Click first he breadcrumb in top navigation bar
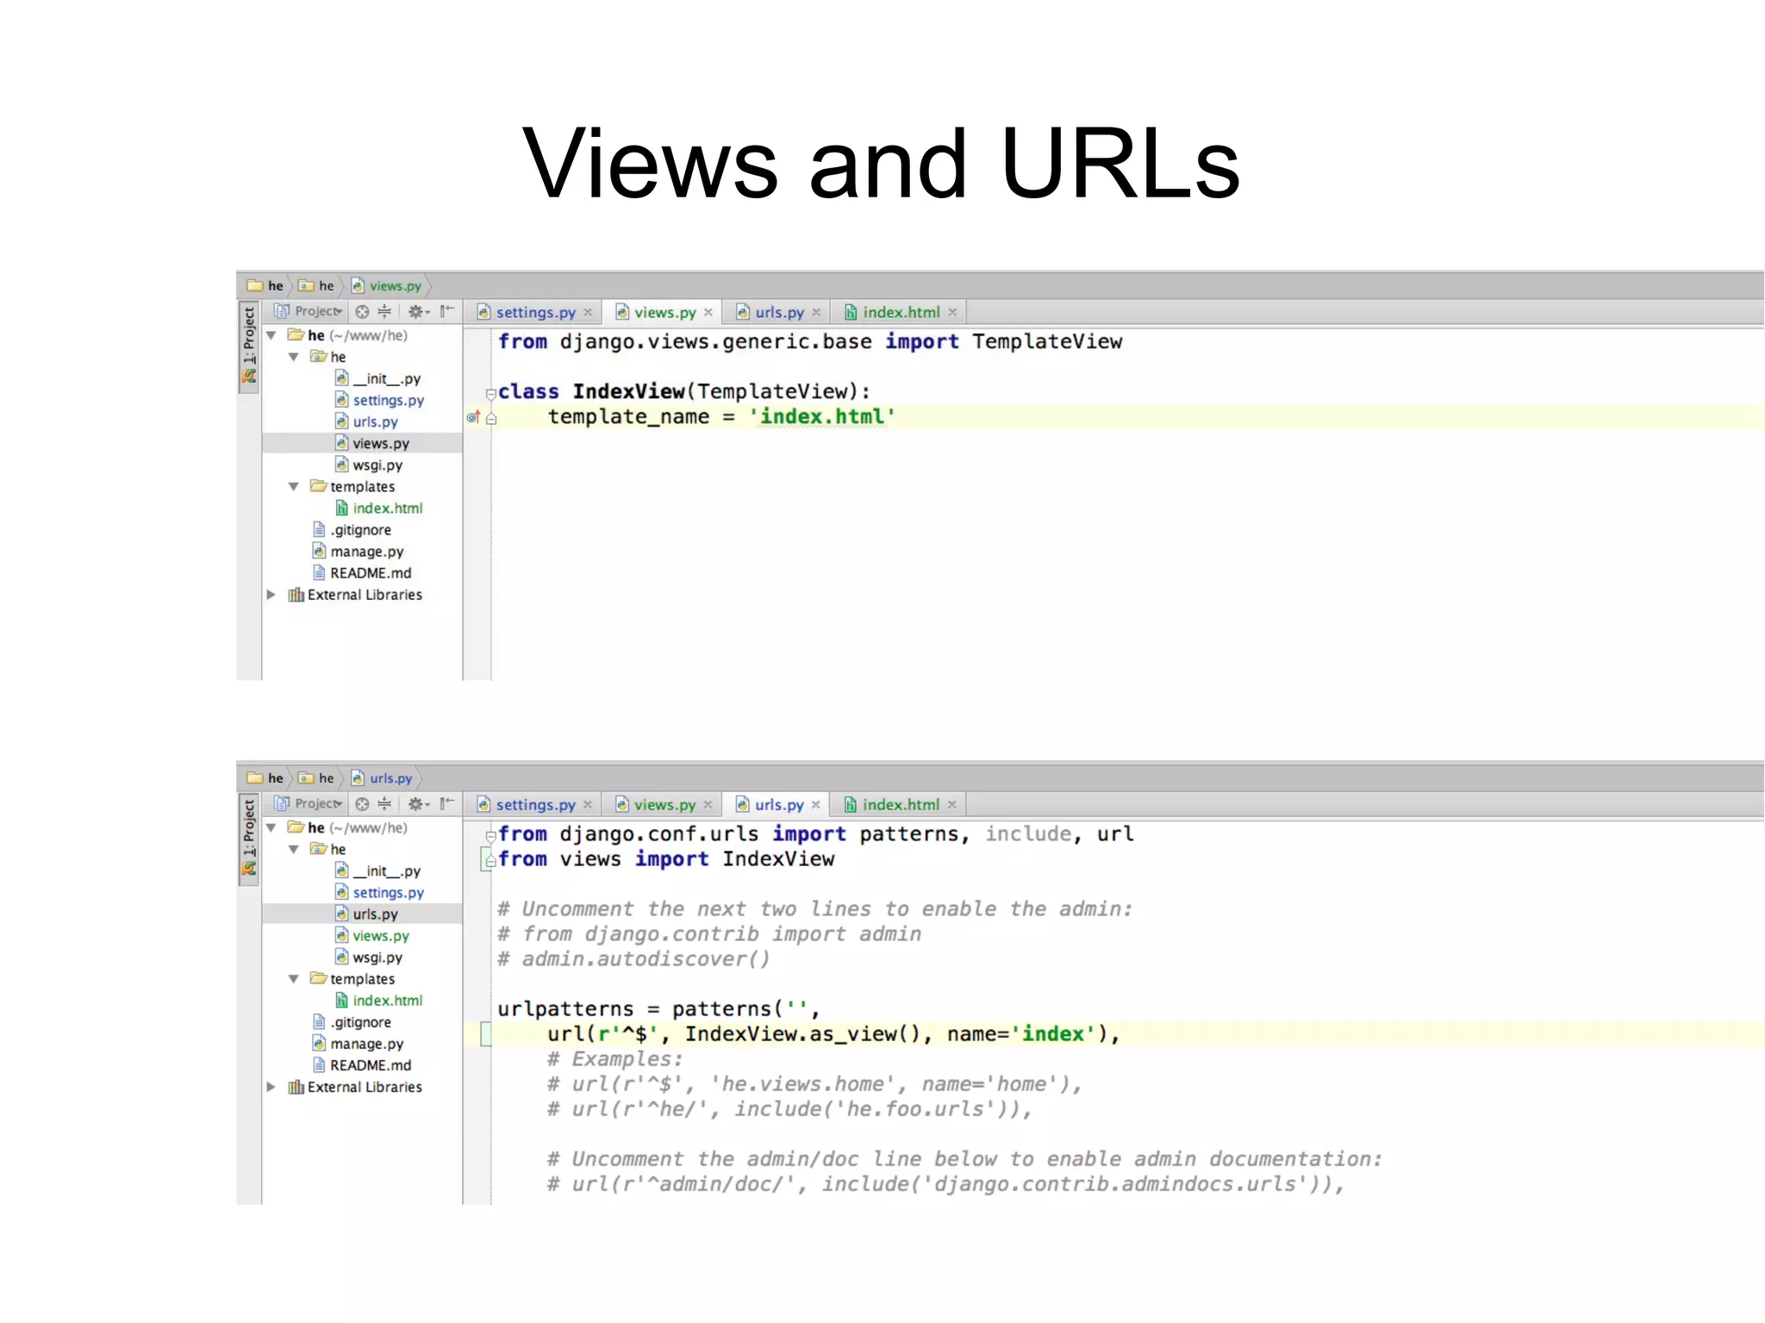The height and width of the screenshot is (1323, 1765). [265, 286]
